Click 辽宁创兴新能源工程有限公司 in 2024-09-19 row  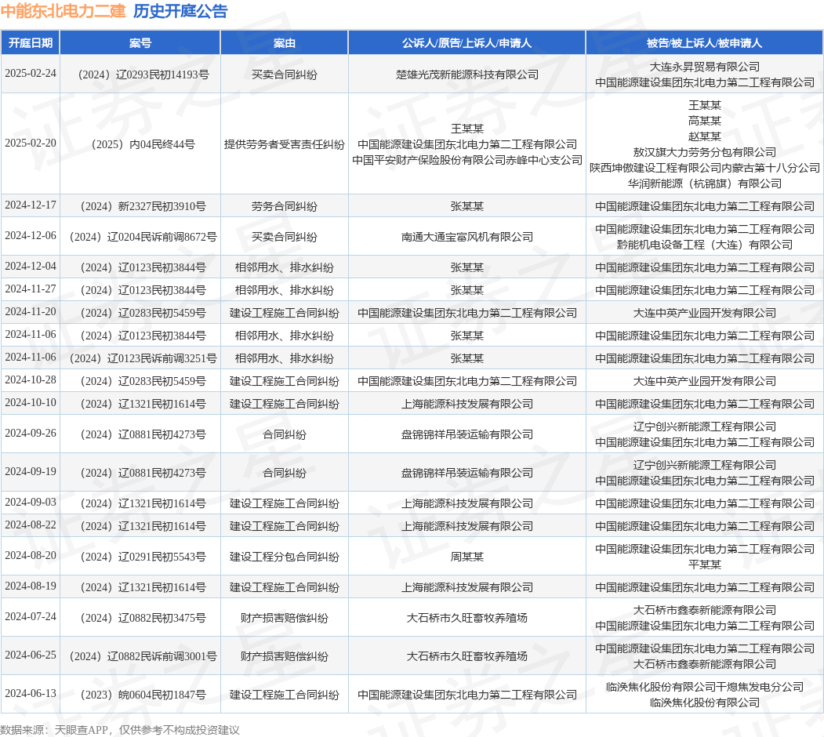[704, 465]
